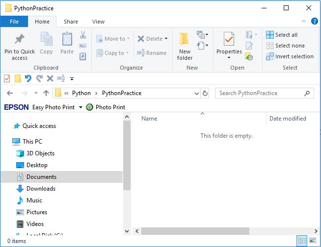
Task: Open the Recent locations dropdown arrow
Action: coord(36,93)
